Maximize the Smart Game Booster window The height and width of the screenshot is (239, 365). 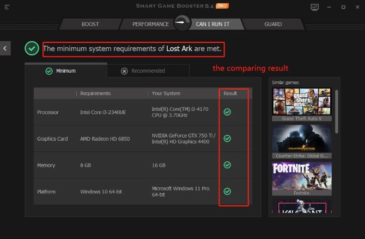(343, 7)
